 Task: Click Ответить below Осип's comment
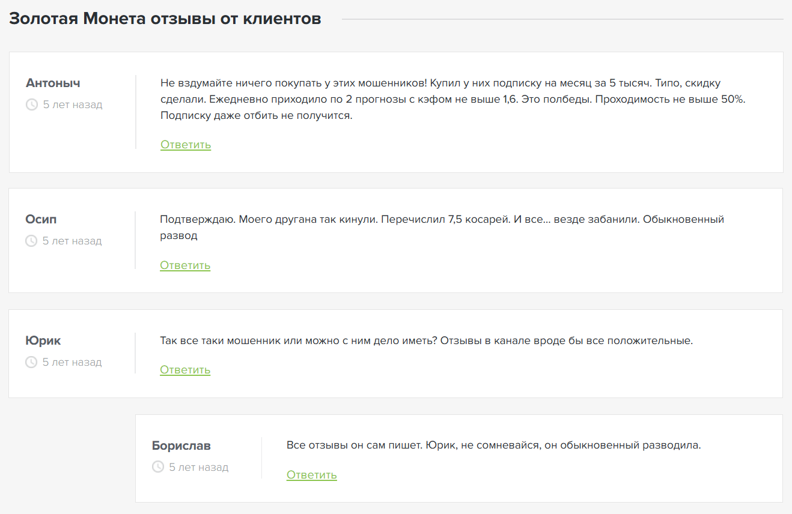point(185,265)
